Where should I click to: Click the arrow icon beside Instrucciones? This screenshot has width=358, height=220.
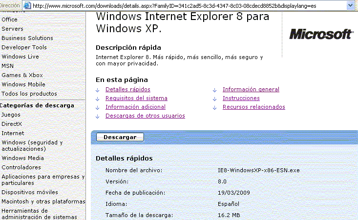(x=214, y=99)
